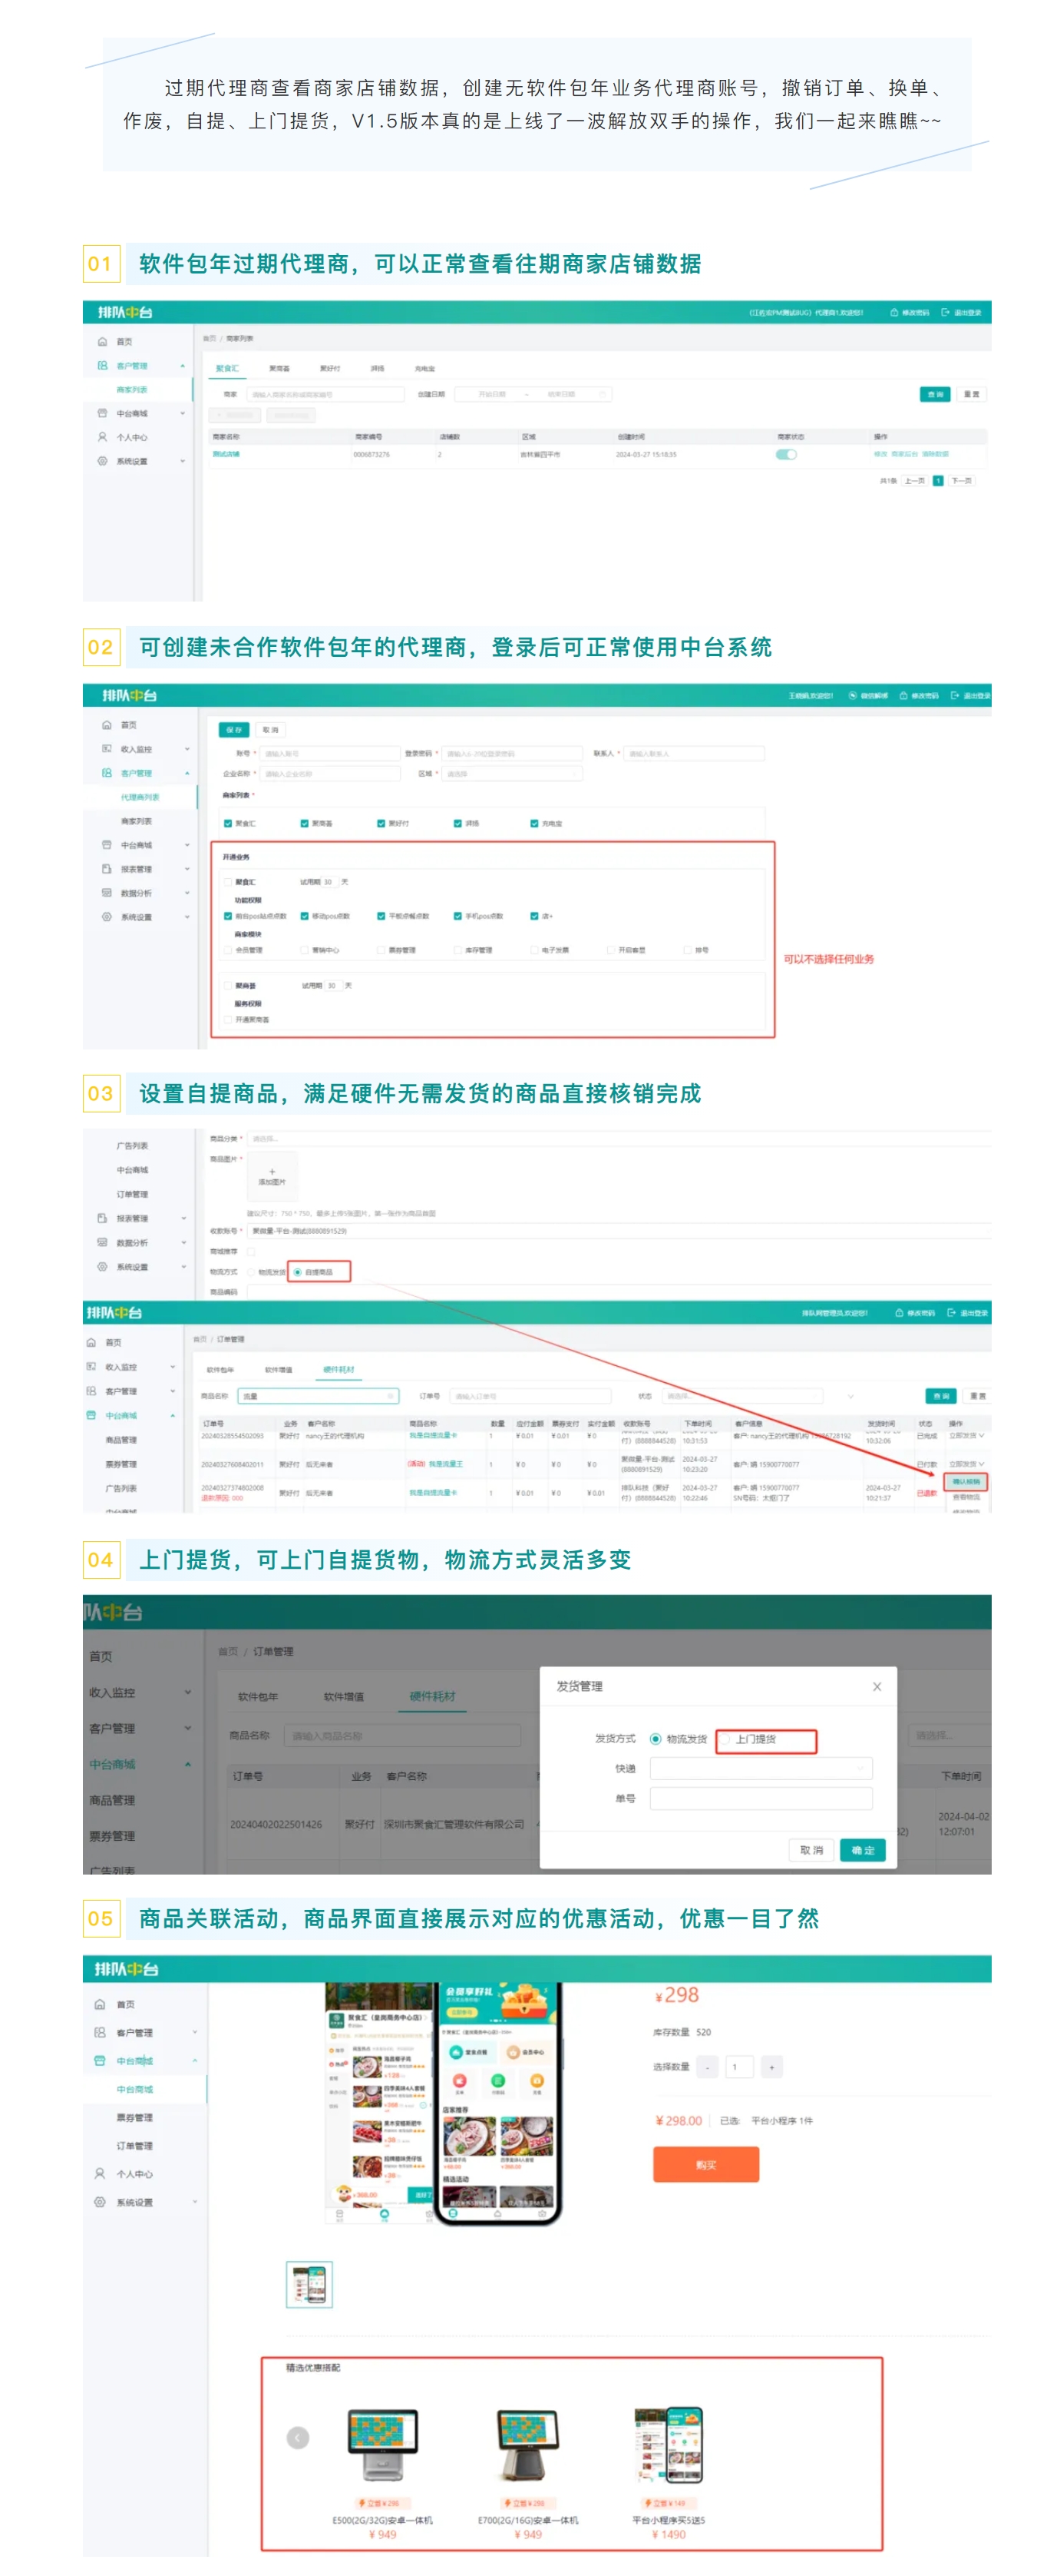Expand 中台商城 menu in first sidebar
1037x2576 pixels.
coord(140,413)
